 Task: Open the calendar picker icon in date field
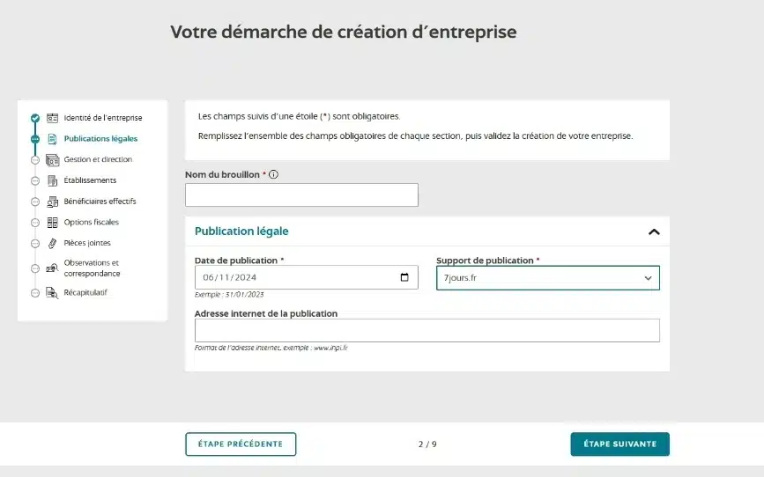tap(404, 277)
